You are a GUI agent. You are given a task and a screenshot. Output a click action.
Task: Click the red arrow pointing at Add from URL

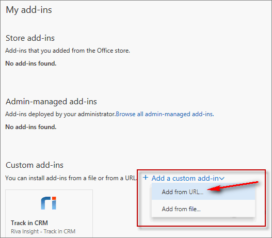tap(233, 186)
